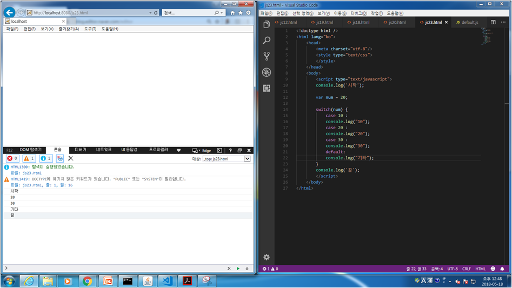Expand console input to multiline mode
Screen dimensions: 512x288
[x=247, y=269]
